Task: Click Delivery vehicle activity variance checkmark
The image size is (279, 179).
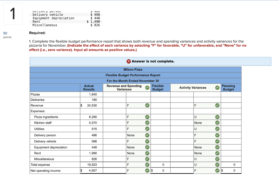Action: pos(217,141)
